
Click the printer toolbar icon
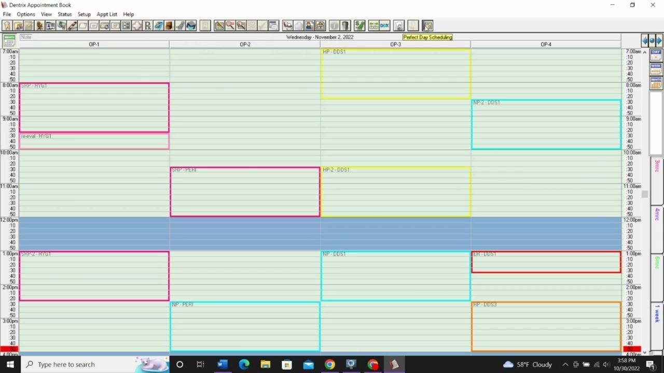coord(287,25)
